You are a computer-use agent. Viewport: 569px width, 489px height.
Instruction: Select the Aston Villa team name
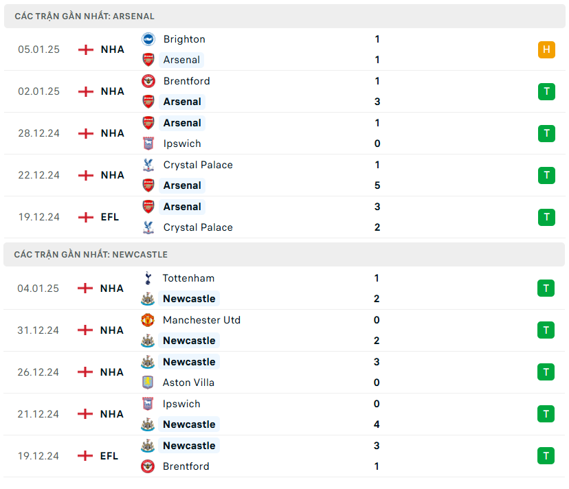188,383
